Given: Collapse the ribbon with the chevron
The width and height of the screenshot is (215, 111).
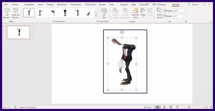Looking at the screenshot, I should [211, 22].
